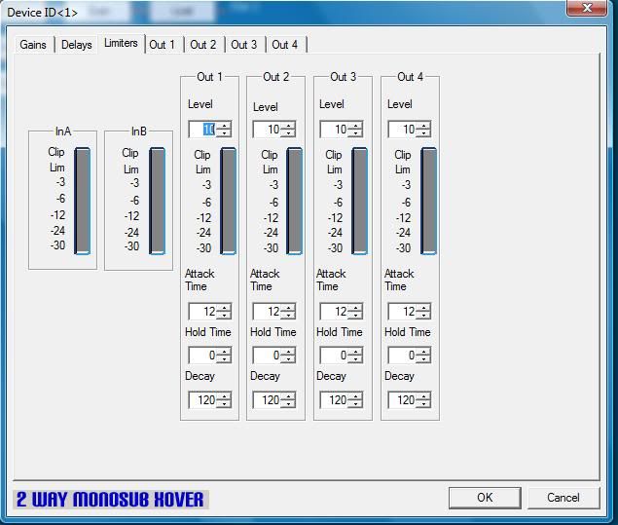Click OK to confirm limiter settings

click(x=484, y=497)
